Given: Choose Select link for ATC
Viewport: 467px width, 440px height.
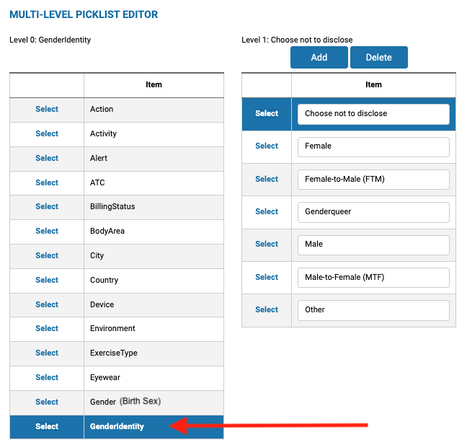Looking at the screenshot, I should point(47,182).
